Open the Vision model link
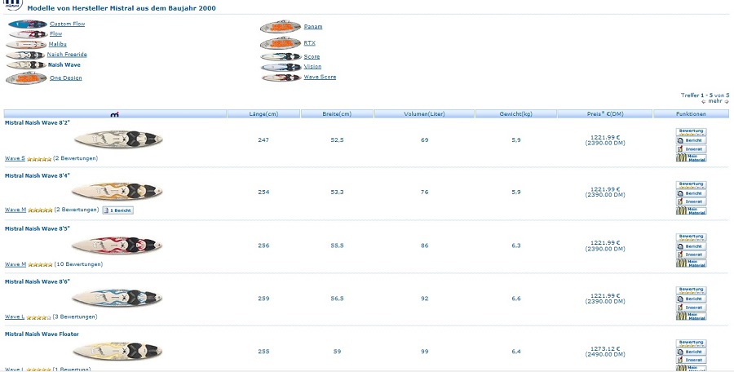 [x=312, y=67]
